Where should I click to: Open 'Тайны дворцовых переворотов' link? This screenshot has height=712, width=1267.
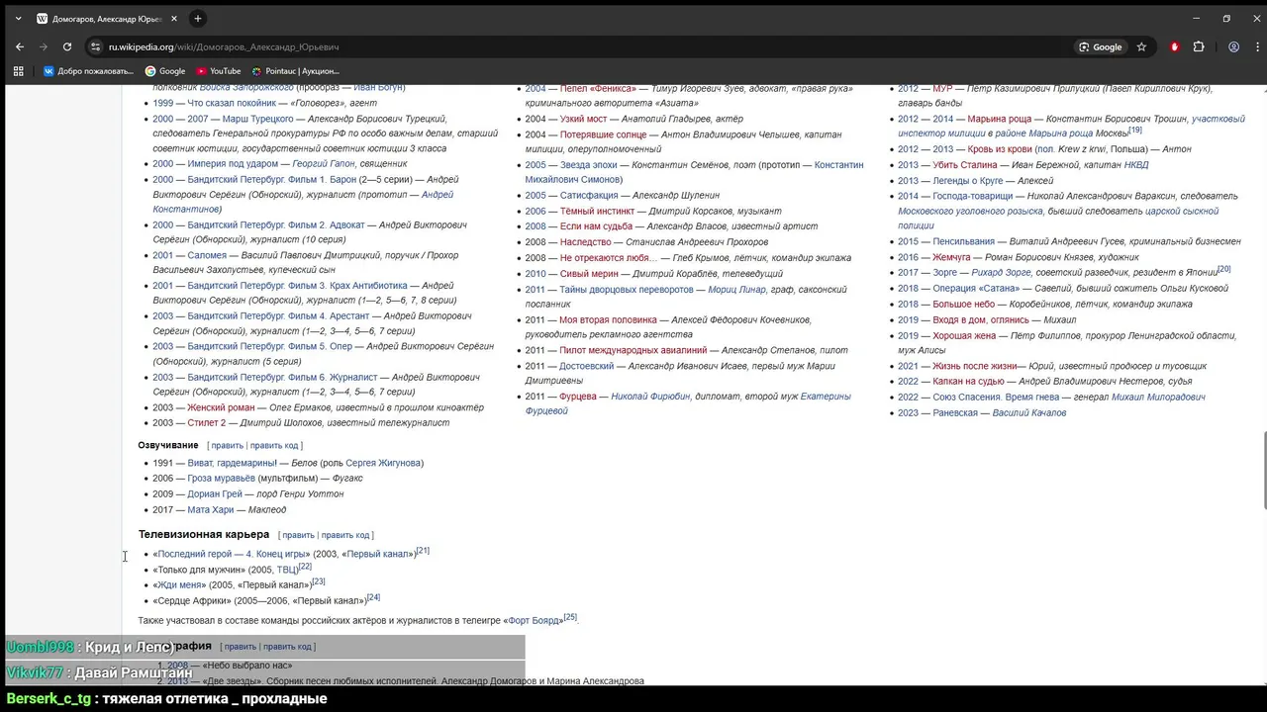point(627,290)
